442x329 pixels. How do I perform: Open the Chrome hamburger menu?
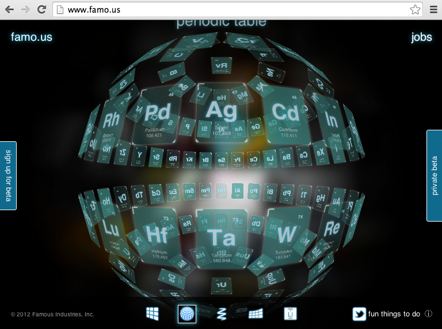pyautogui.click(x=433, y=10)
